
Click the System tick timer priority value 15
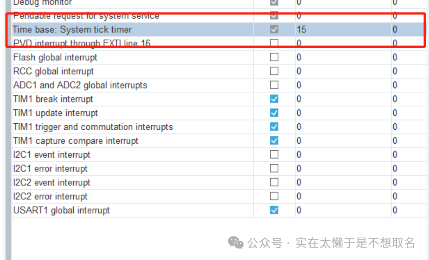click(x=301, y=30)
